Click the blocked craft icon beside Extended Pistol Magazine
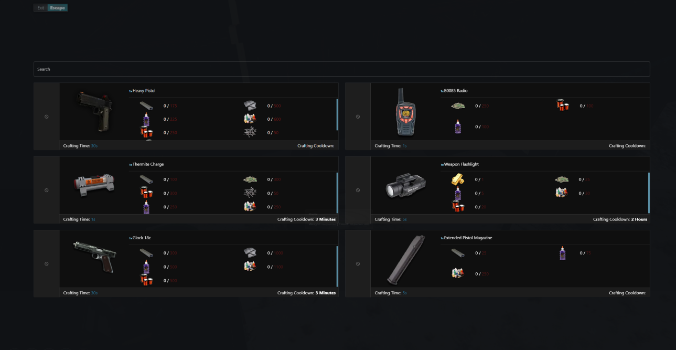 tap(358, 263)
